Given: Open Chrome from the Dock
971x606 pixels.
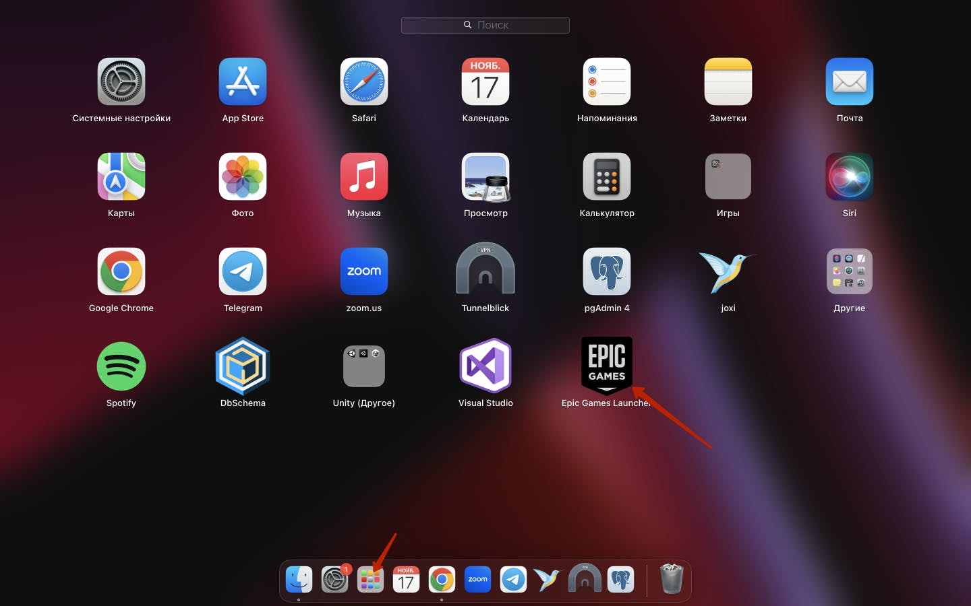Looking at the screenshot, I should (x=442, y=579).
